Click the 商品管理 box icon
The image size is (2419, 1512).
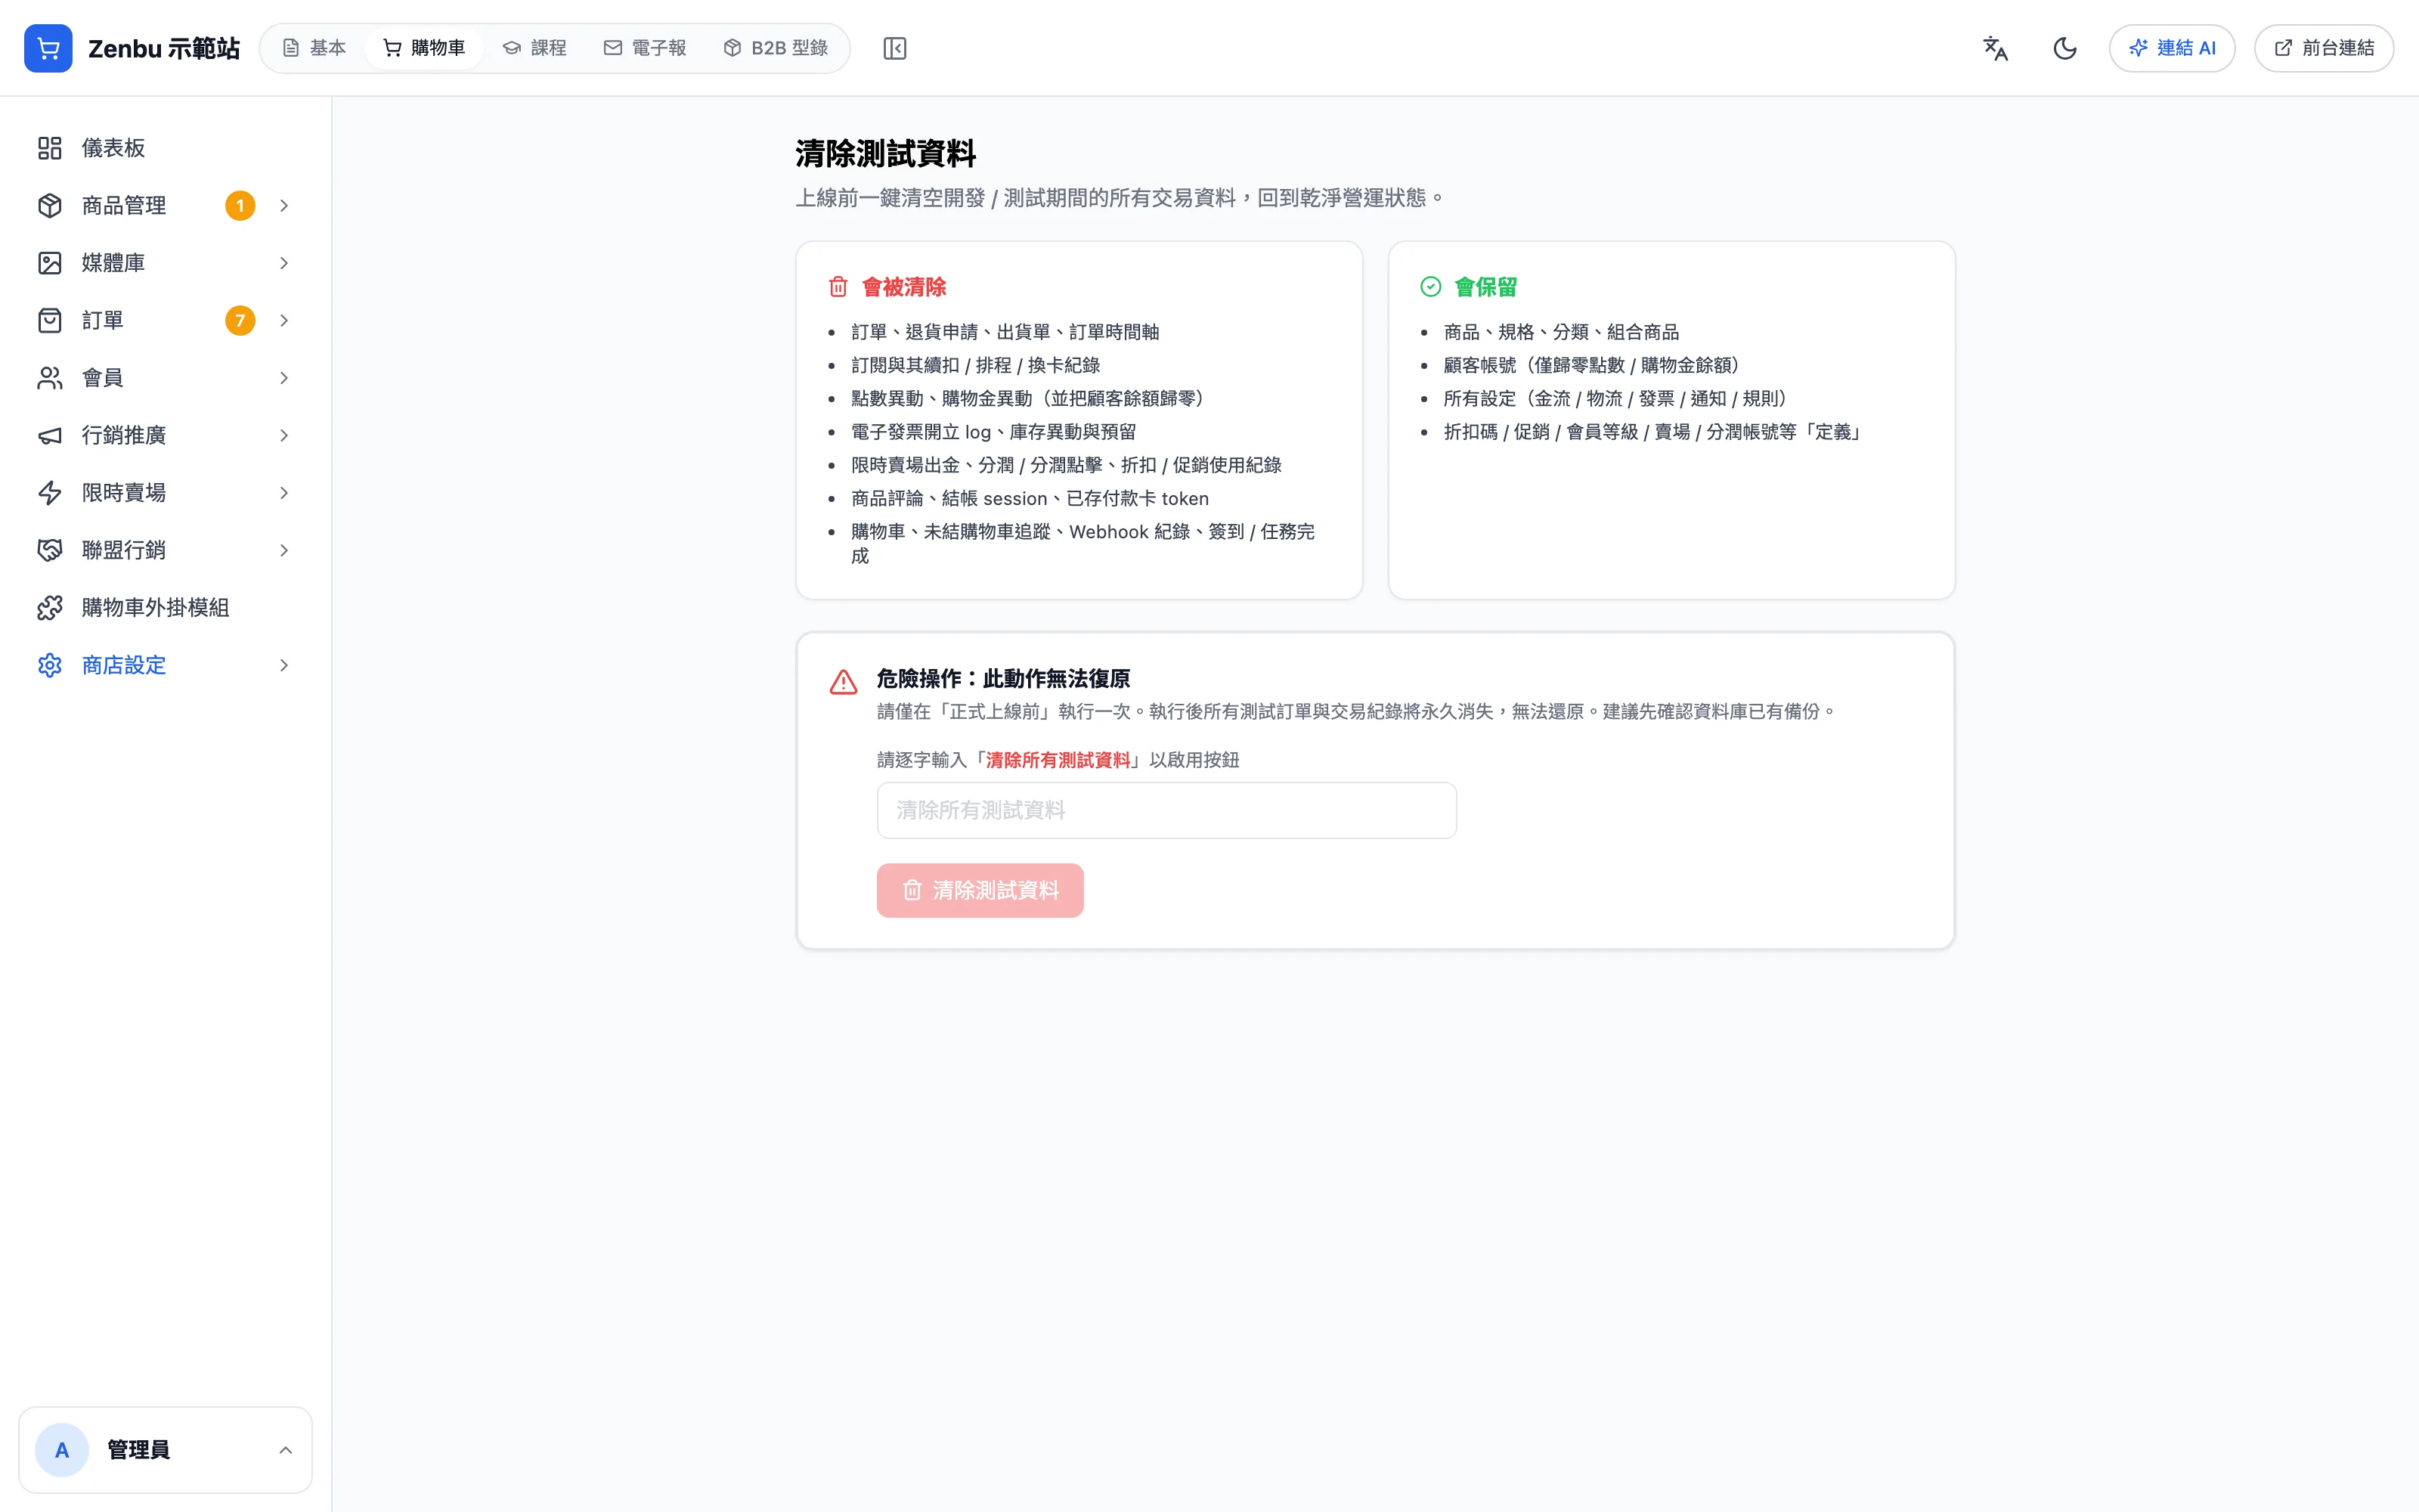(50, 206)
